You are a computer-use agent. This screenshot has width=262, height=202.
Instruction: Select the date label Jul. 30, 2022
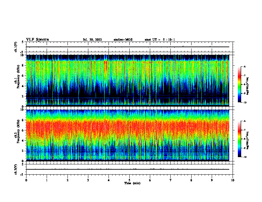(x=92, y=40)
